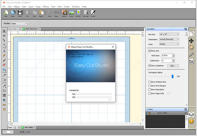Open the Handles Basic dropdown
Screen dimensions: 197x136
(19, 24)
